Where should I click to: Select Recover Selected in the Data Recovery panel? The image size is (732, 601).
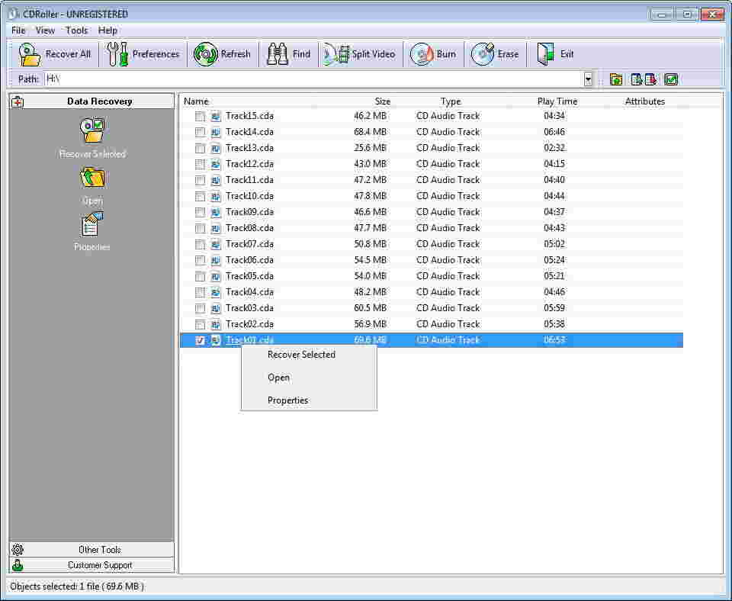point(91,130)
